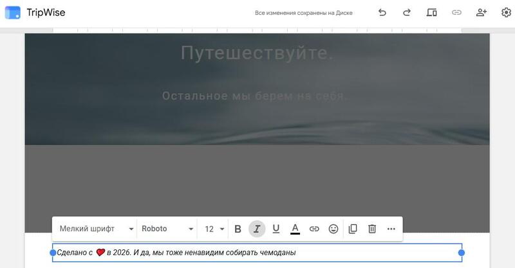The image size is (515, 268).
Task: Click the footer text 'Сделано с'
Action: click(75, 253)
